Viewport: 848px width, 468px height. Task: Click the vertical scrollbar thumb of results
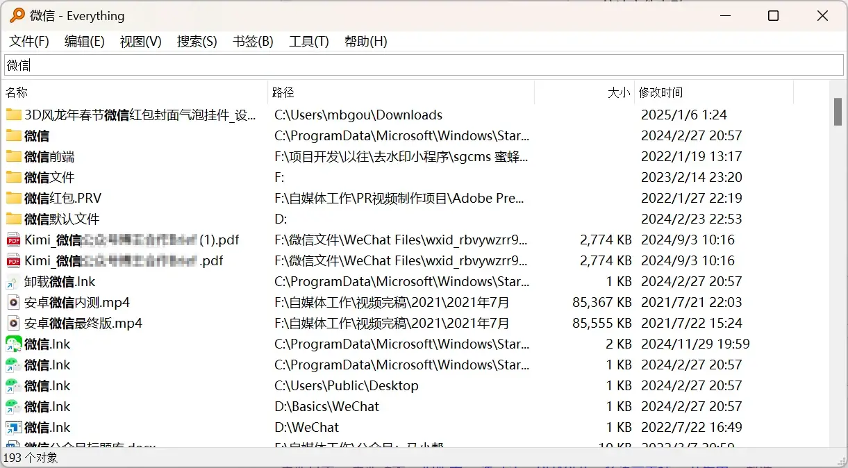tap(838, 112)
